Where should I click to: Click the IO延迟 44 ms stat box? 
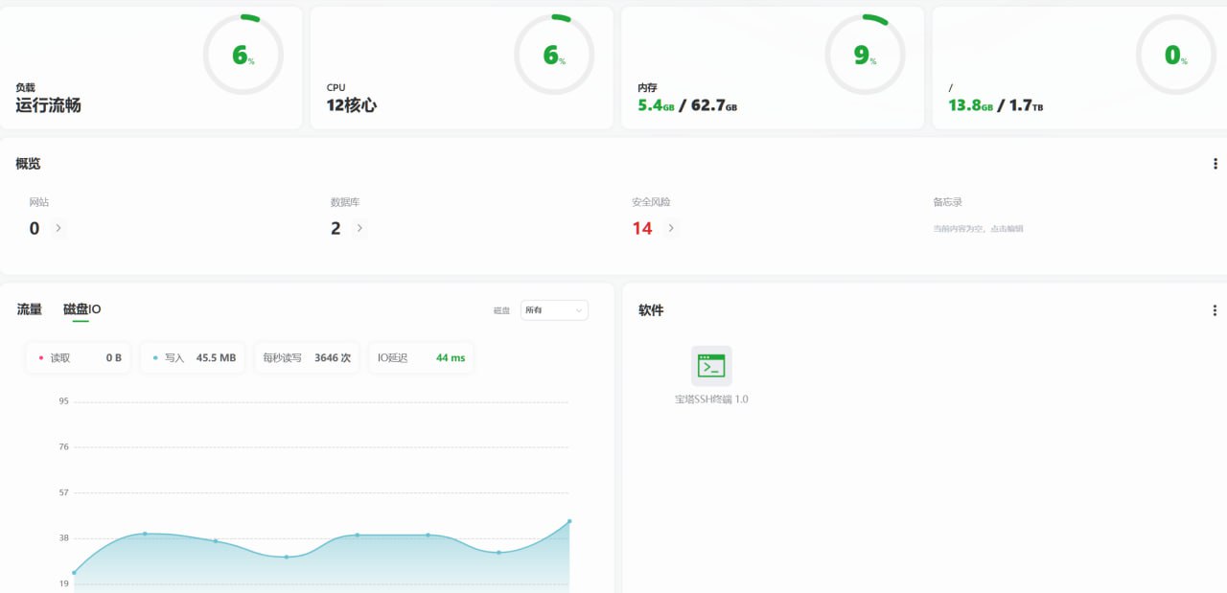point(421,358)
